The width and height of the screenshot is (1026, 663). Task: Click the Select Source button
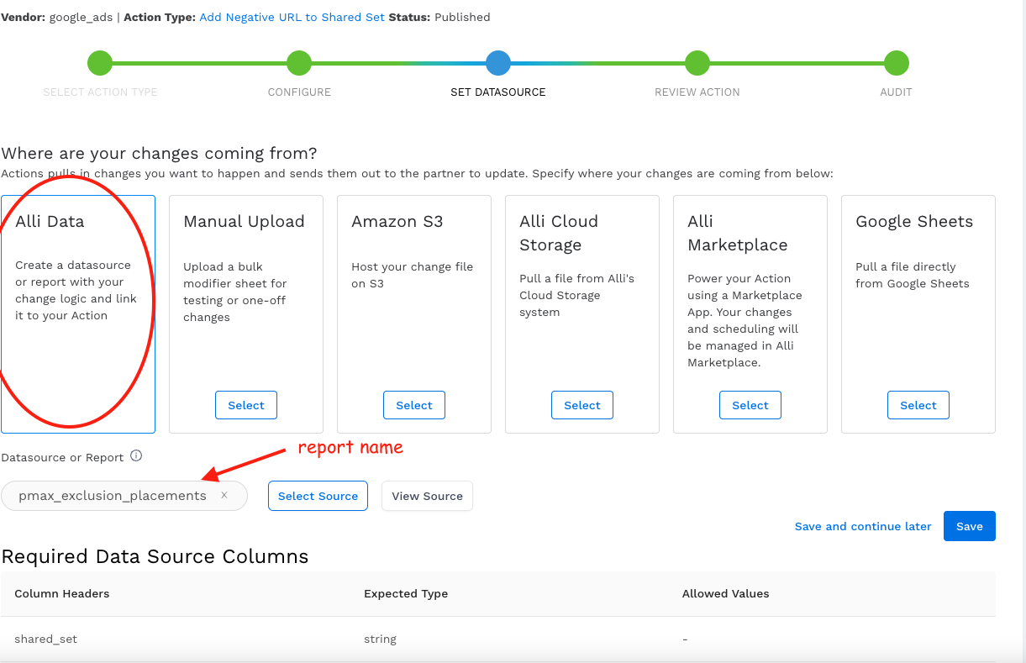click(318, 496)
